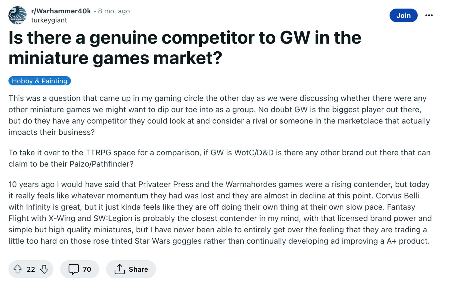Viewport: 454px width, 287px height.
Task: Select the share action pill
Action: coord(131,269)
